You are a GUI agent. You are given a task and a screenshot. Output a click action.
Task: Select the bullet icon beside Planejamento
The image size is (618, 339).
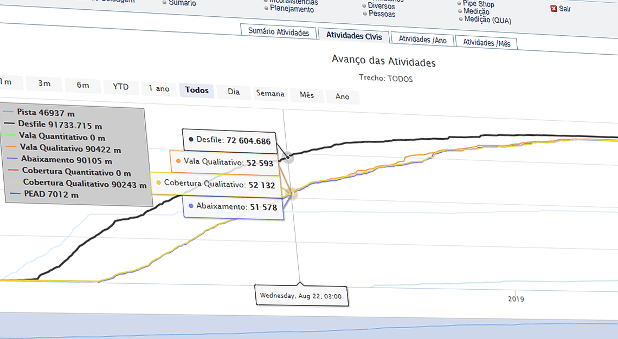point(266,8)
